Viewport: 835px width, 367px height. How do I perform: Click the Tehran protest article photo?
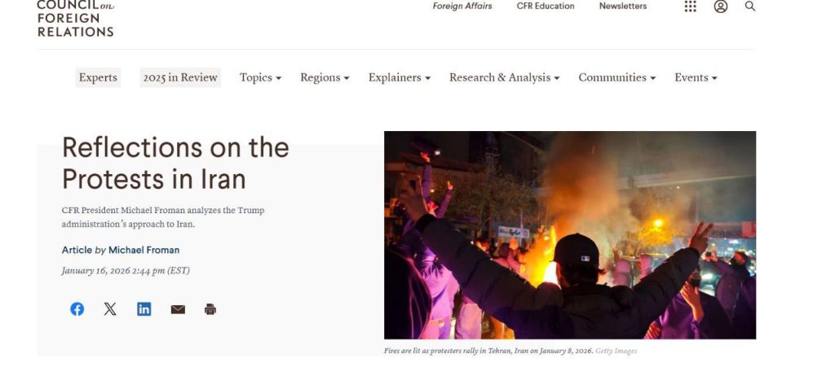pos(570,234)
